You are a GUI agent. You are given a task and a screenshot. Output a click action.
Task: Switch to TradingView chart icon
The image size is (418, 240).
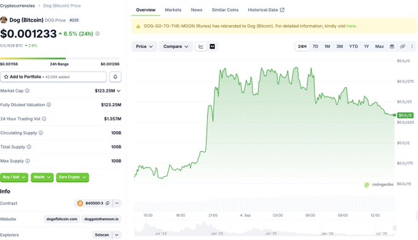coord(212,47)
